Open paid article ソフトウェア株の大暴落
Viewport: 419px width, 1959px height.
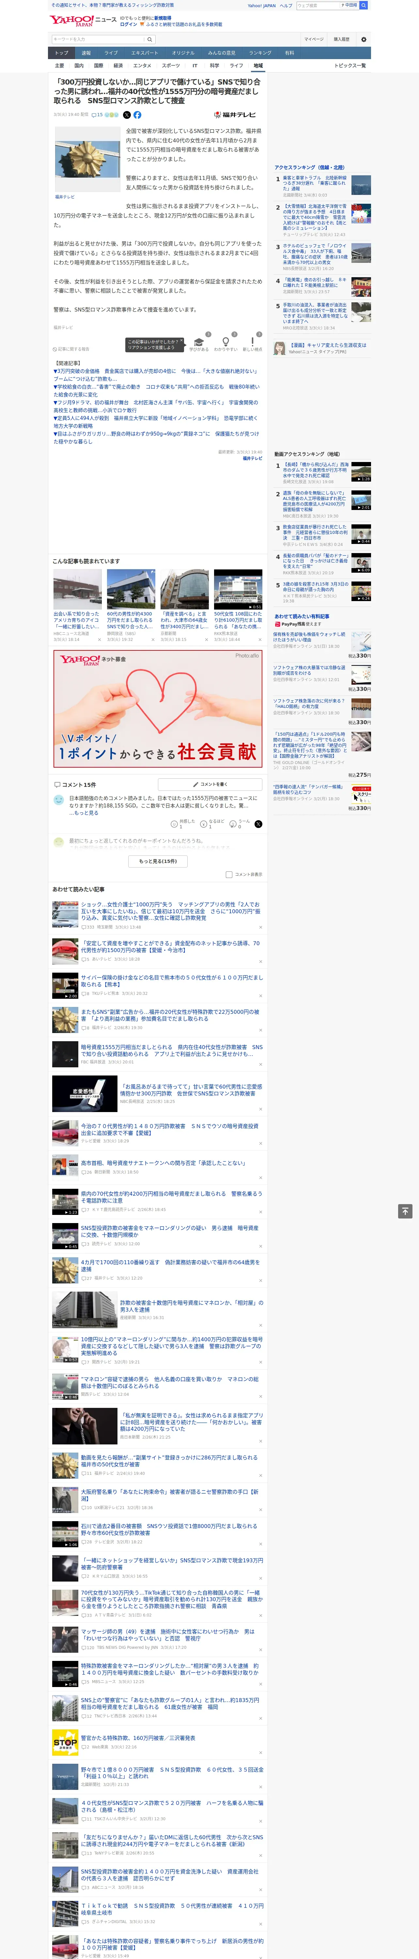(x=309, y=670)
